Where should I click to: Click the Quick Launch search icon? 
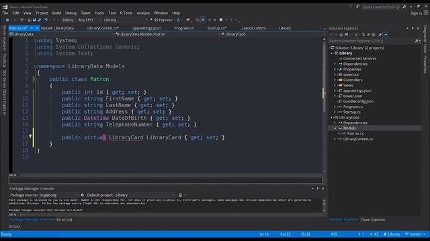404,7
